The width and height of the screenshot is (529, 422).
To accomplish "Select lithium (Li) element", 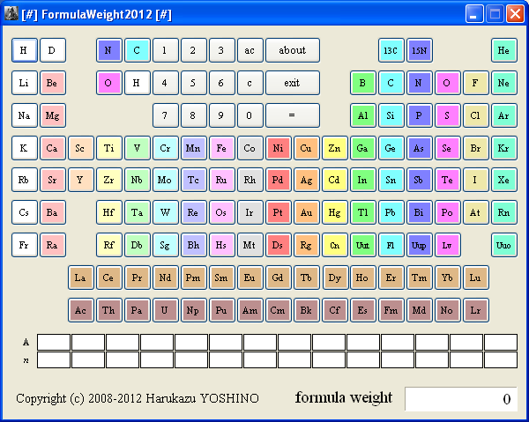I will click(x=25, y=83).
